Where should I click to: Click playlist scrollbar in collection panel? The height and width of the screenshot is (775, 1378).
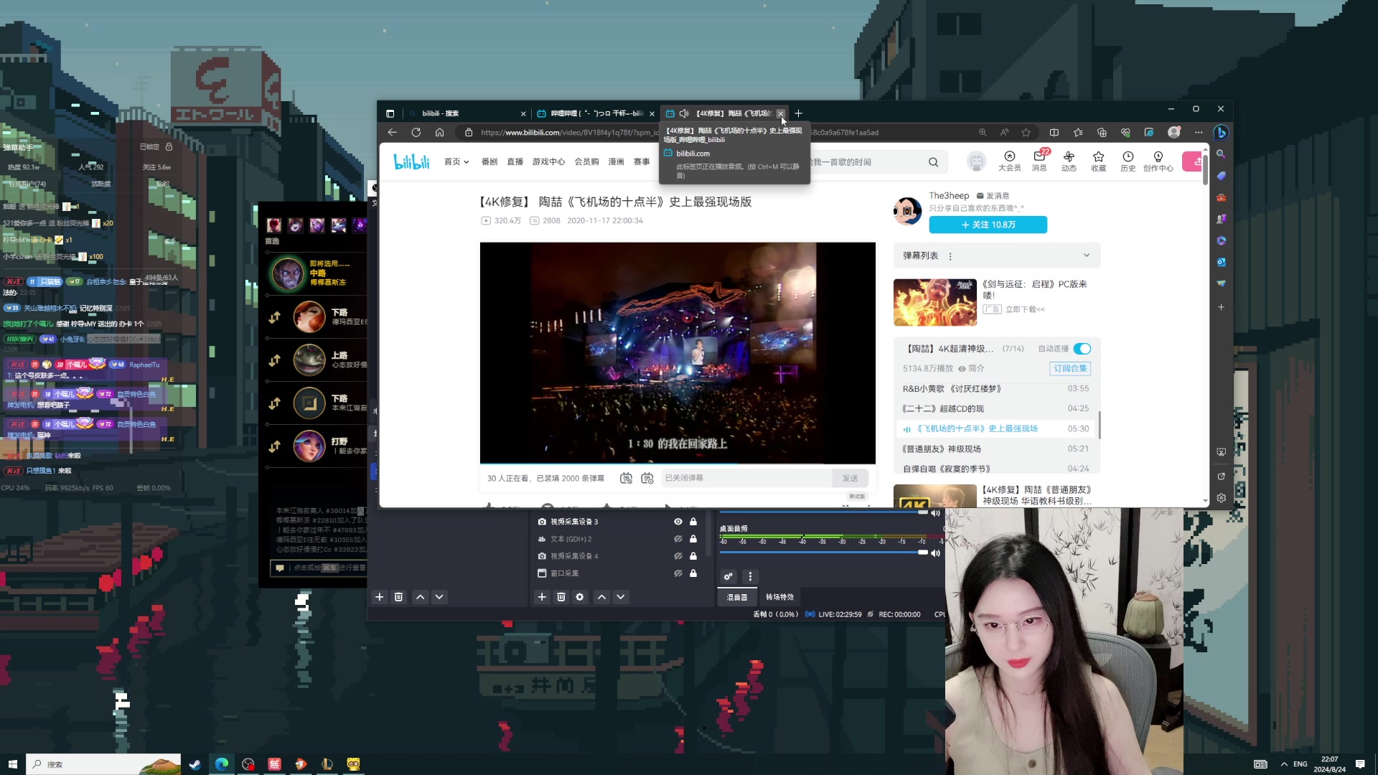[1099, 425]
